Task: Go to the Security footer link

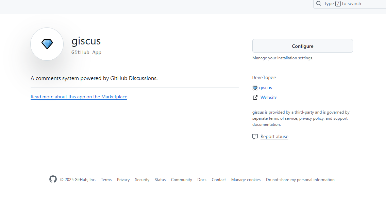Action: tap(142, 180)
